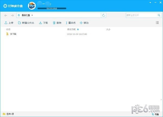Sort files by 修改日期 column

(71, 29)
